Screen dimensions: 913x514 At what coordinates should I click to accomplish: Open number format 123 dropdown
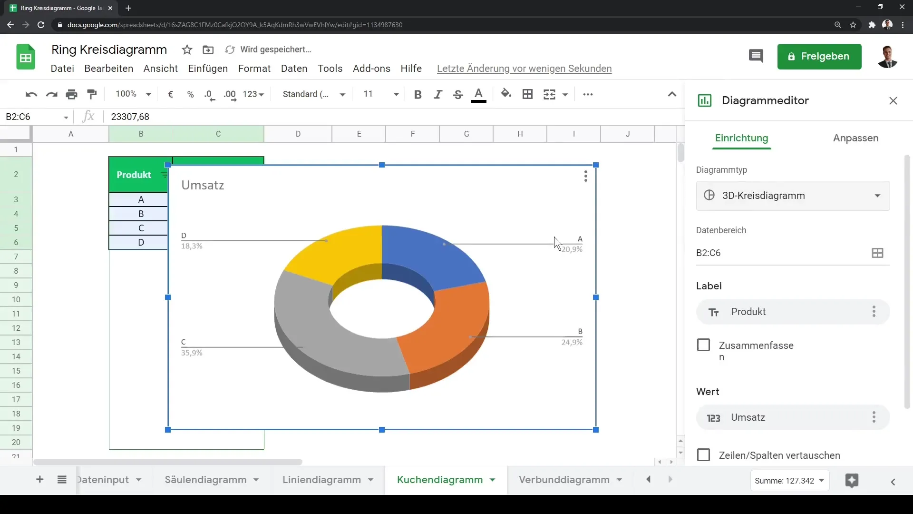coord(253,94)
